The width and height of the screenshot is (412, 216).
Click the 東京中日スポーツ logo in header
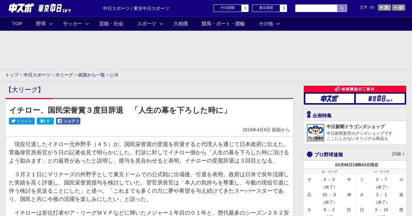55,8
